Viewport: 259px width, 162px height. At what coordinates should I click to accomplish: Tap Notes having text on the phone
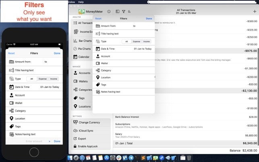[34, 134]
